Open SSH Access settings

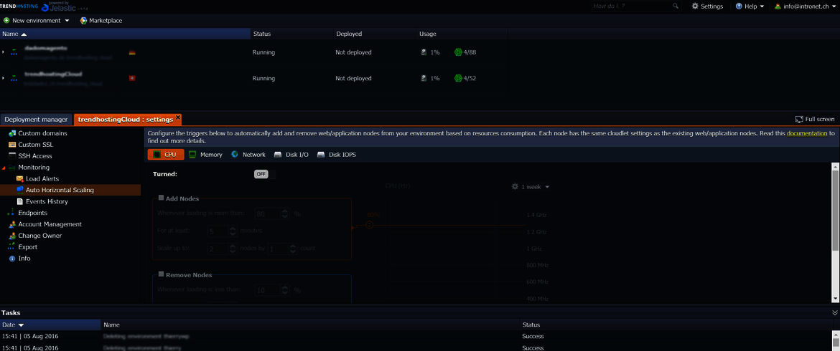point(35,156)
